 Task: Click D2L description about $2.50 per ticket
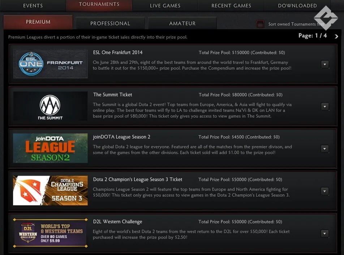191,234
